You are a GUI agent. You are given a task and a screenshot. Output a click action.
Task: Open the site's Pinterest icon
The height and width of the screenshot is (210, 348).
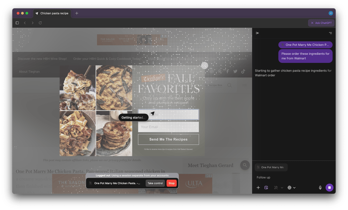pyautogui.click(x=220, y=71)
